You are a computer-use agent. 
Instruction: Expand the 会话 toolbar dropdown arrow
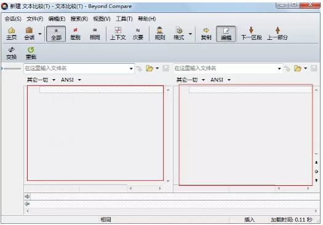[x=40, y=34]
